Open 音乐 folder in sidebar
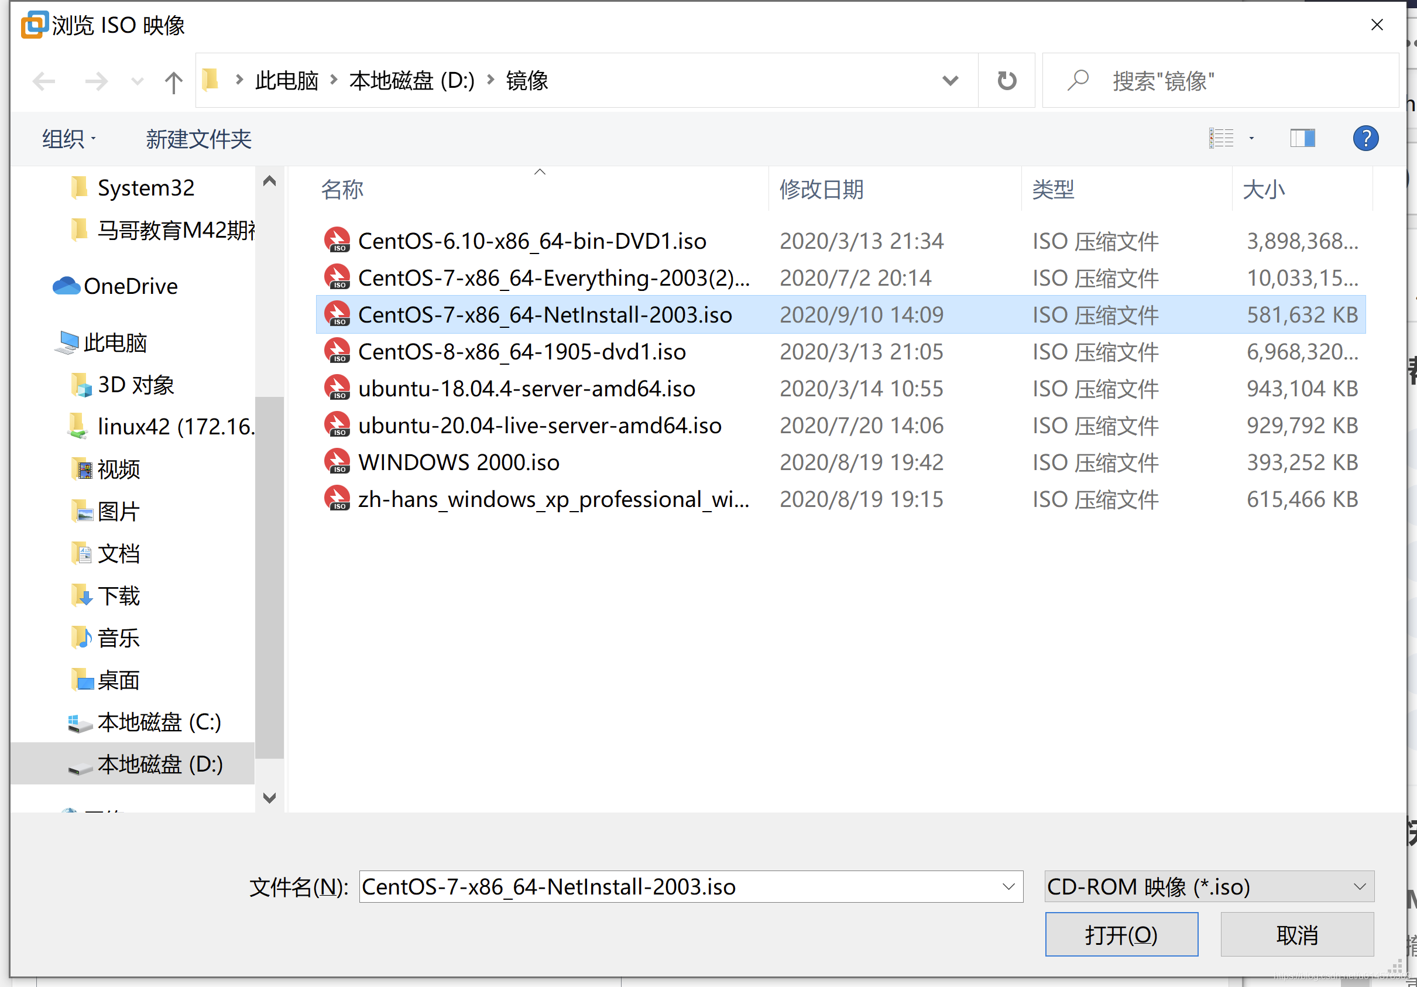Viewport: 1417px width, 987px height. (105, 638)
